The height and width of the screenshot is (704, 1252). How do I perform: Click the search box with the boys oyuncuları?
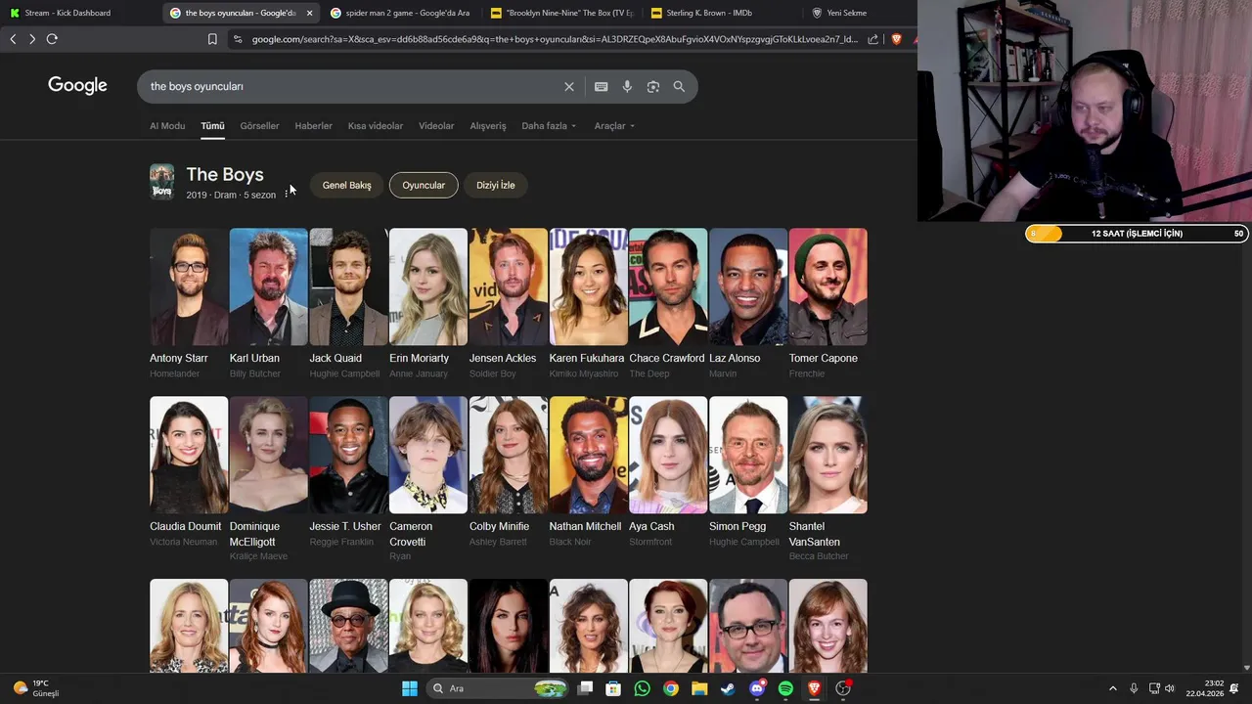352,87
